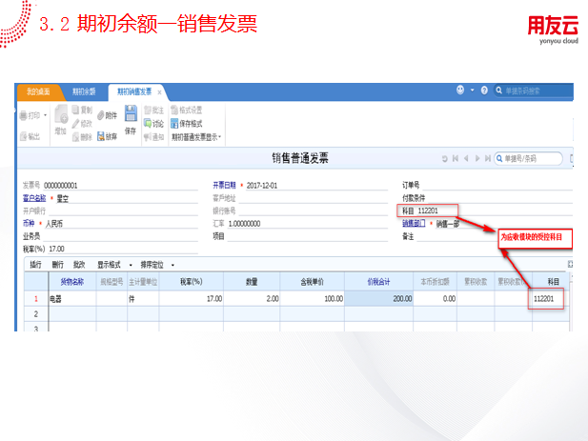The image size is (588, 441).
Task: Click the 附件 paperclip attachment icon
Action: pyautogui.click(x=100, y=115)
